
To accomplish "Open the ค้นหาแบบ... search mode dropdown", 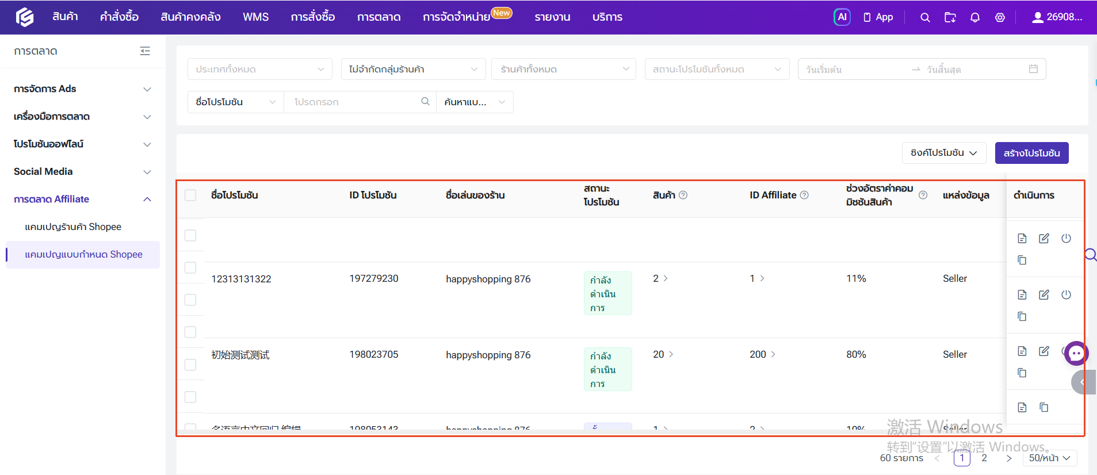I will tap(475, 102).
